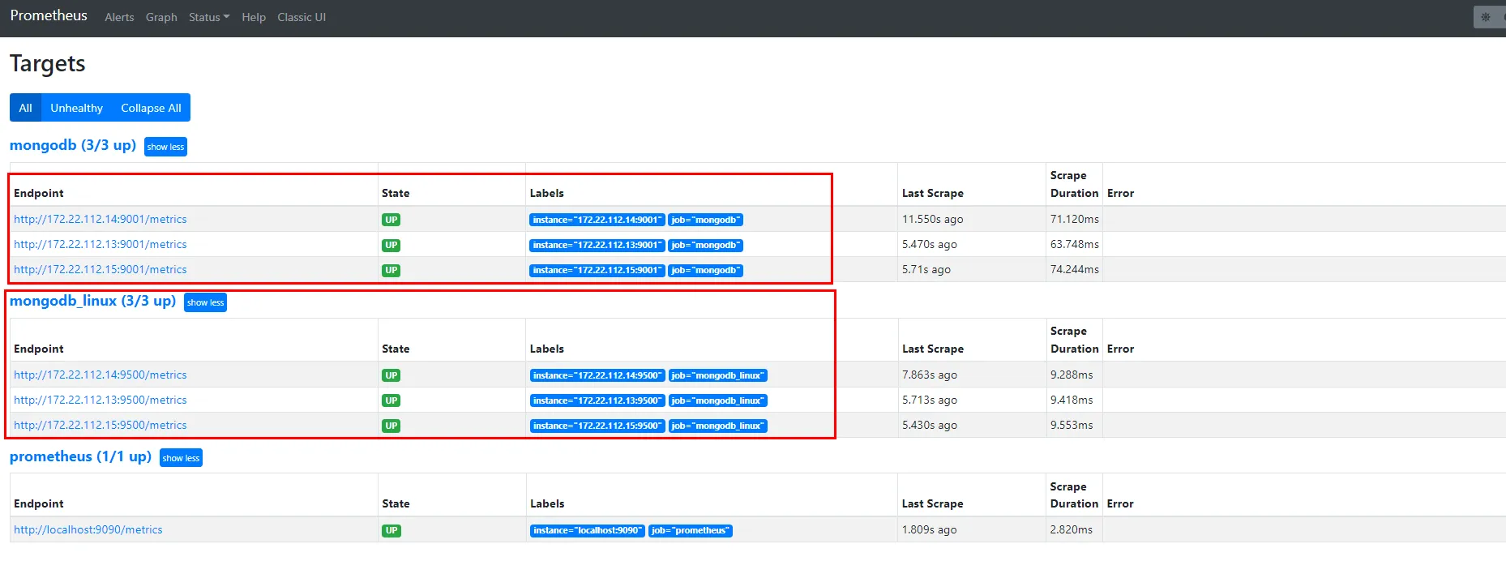Select scrape duration 9.418ms
1506x561 pixels.
[1072, 400]
